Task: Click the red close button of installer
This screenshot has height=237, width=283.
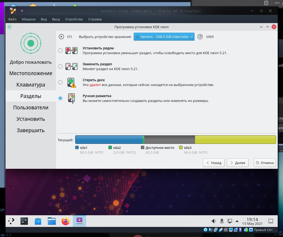Action: [274, 27]
